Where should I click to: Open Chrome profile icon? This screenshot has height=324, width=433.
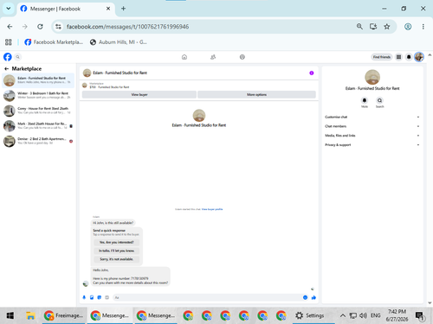[x=408, y=27]
